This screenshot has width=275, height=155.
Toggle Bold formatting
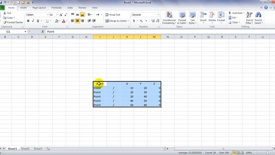[28, 21]
